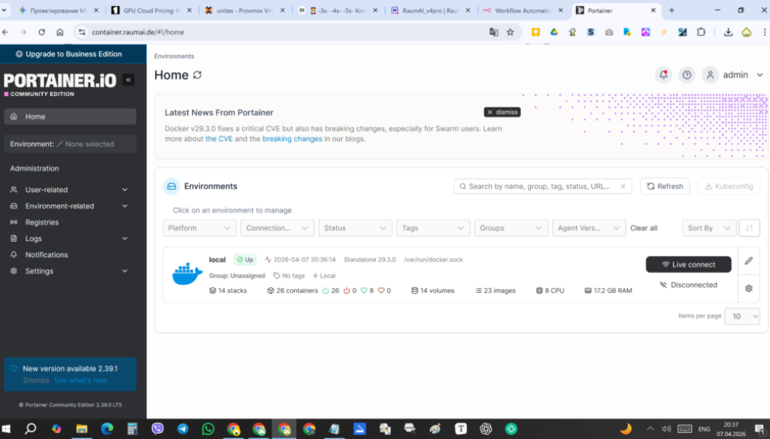The image size is (770, 439).
Task: Go to Home in the sidebar
Action: (x=70, y=116)
